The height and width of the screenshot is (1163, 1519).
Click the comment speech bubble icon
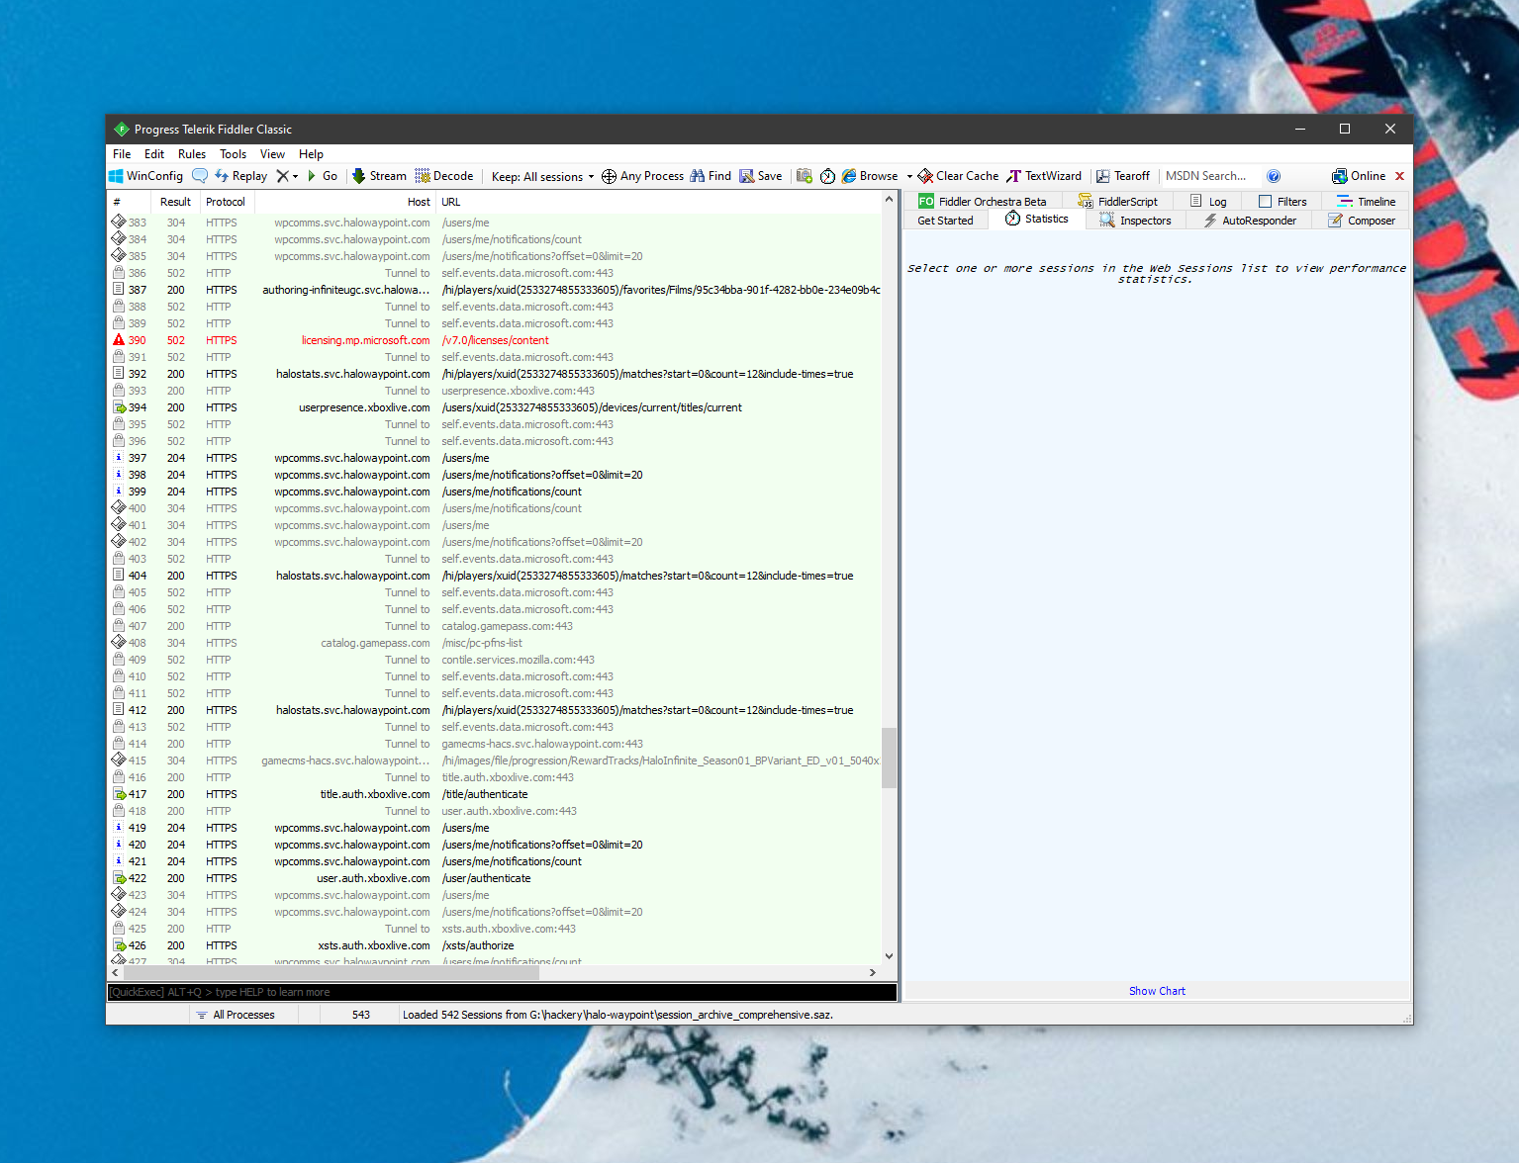coord(200,176)
